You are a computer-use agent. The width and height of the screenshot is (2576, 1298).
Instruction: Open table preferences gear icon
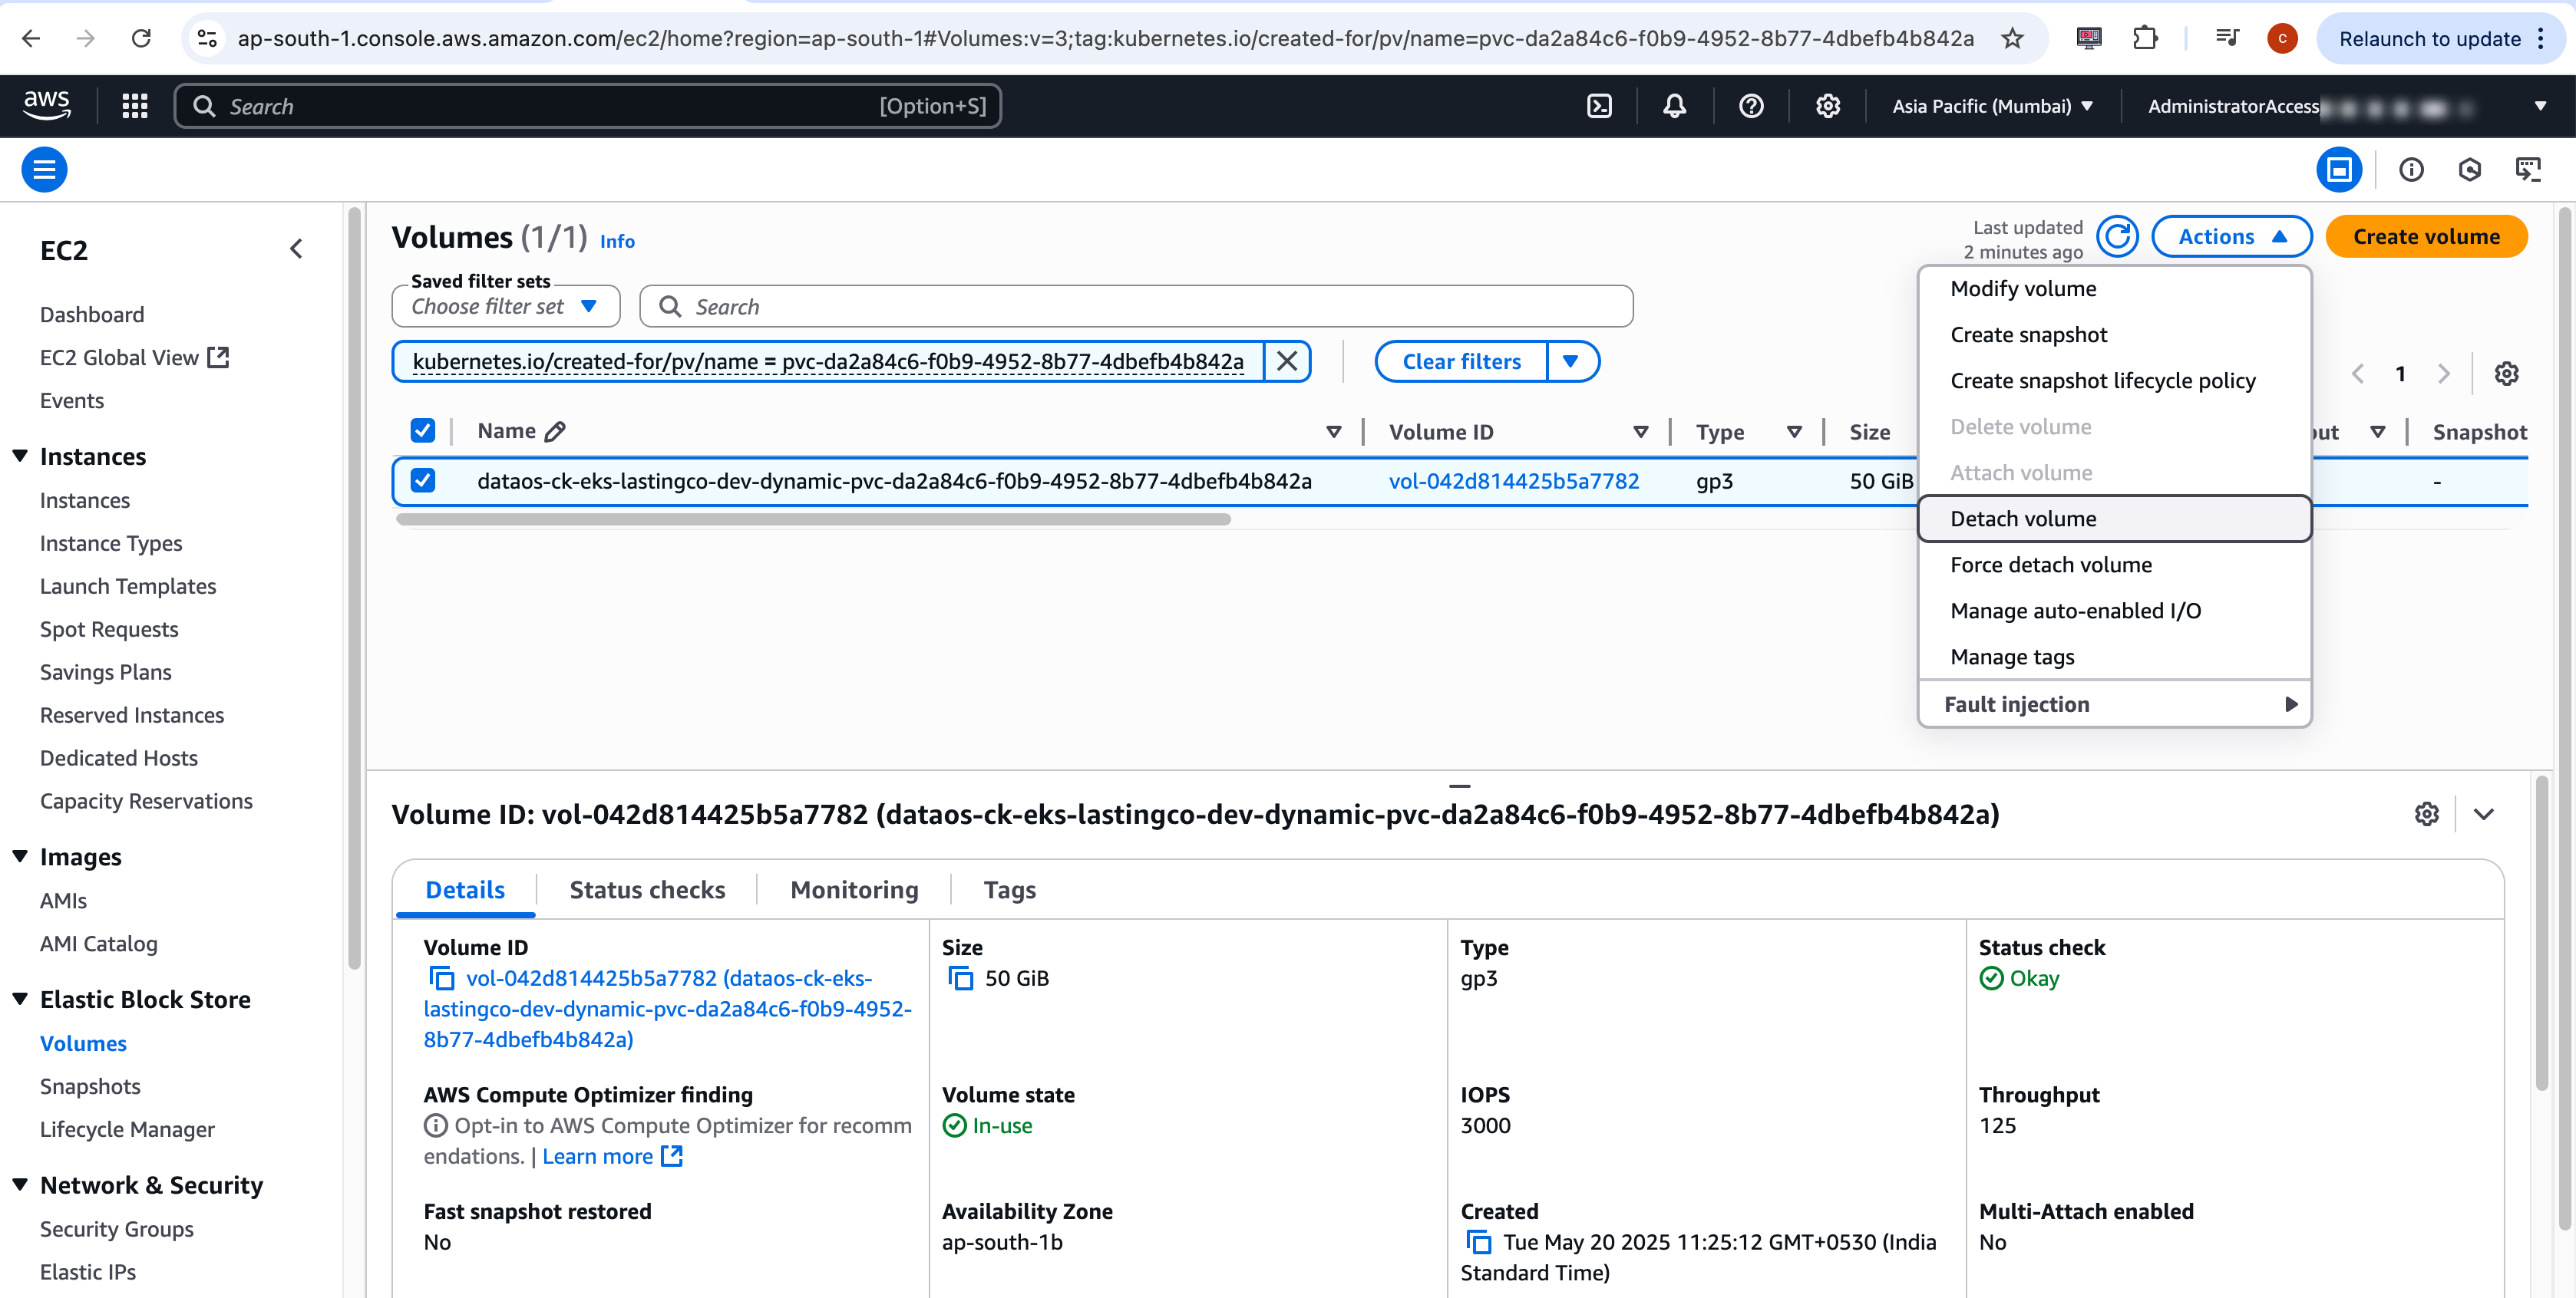[x=2506, y=374]
